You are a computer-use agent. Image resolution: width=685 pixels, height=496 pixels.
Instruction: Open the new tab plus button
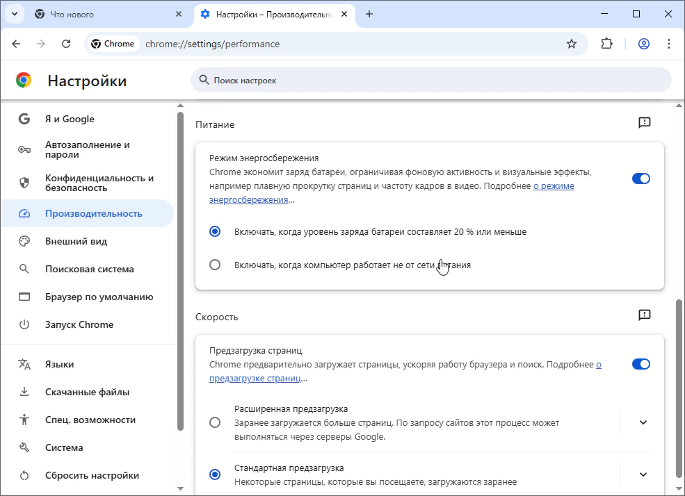coord(369,14)
